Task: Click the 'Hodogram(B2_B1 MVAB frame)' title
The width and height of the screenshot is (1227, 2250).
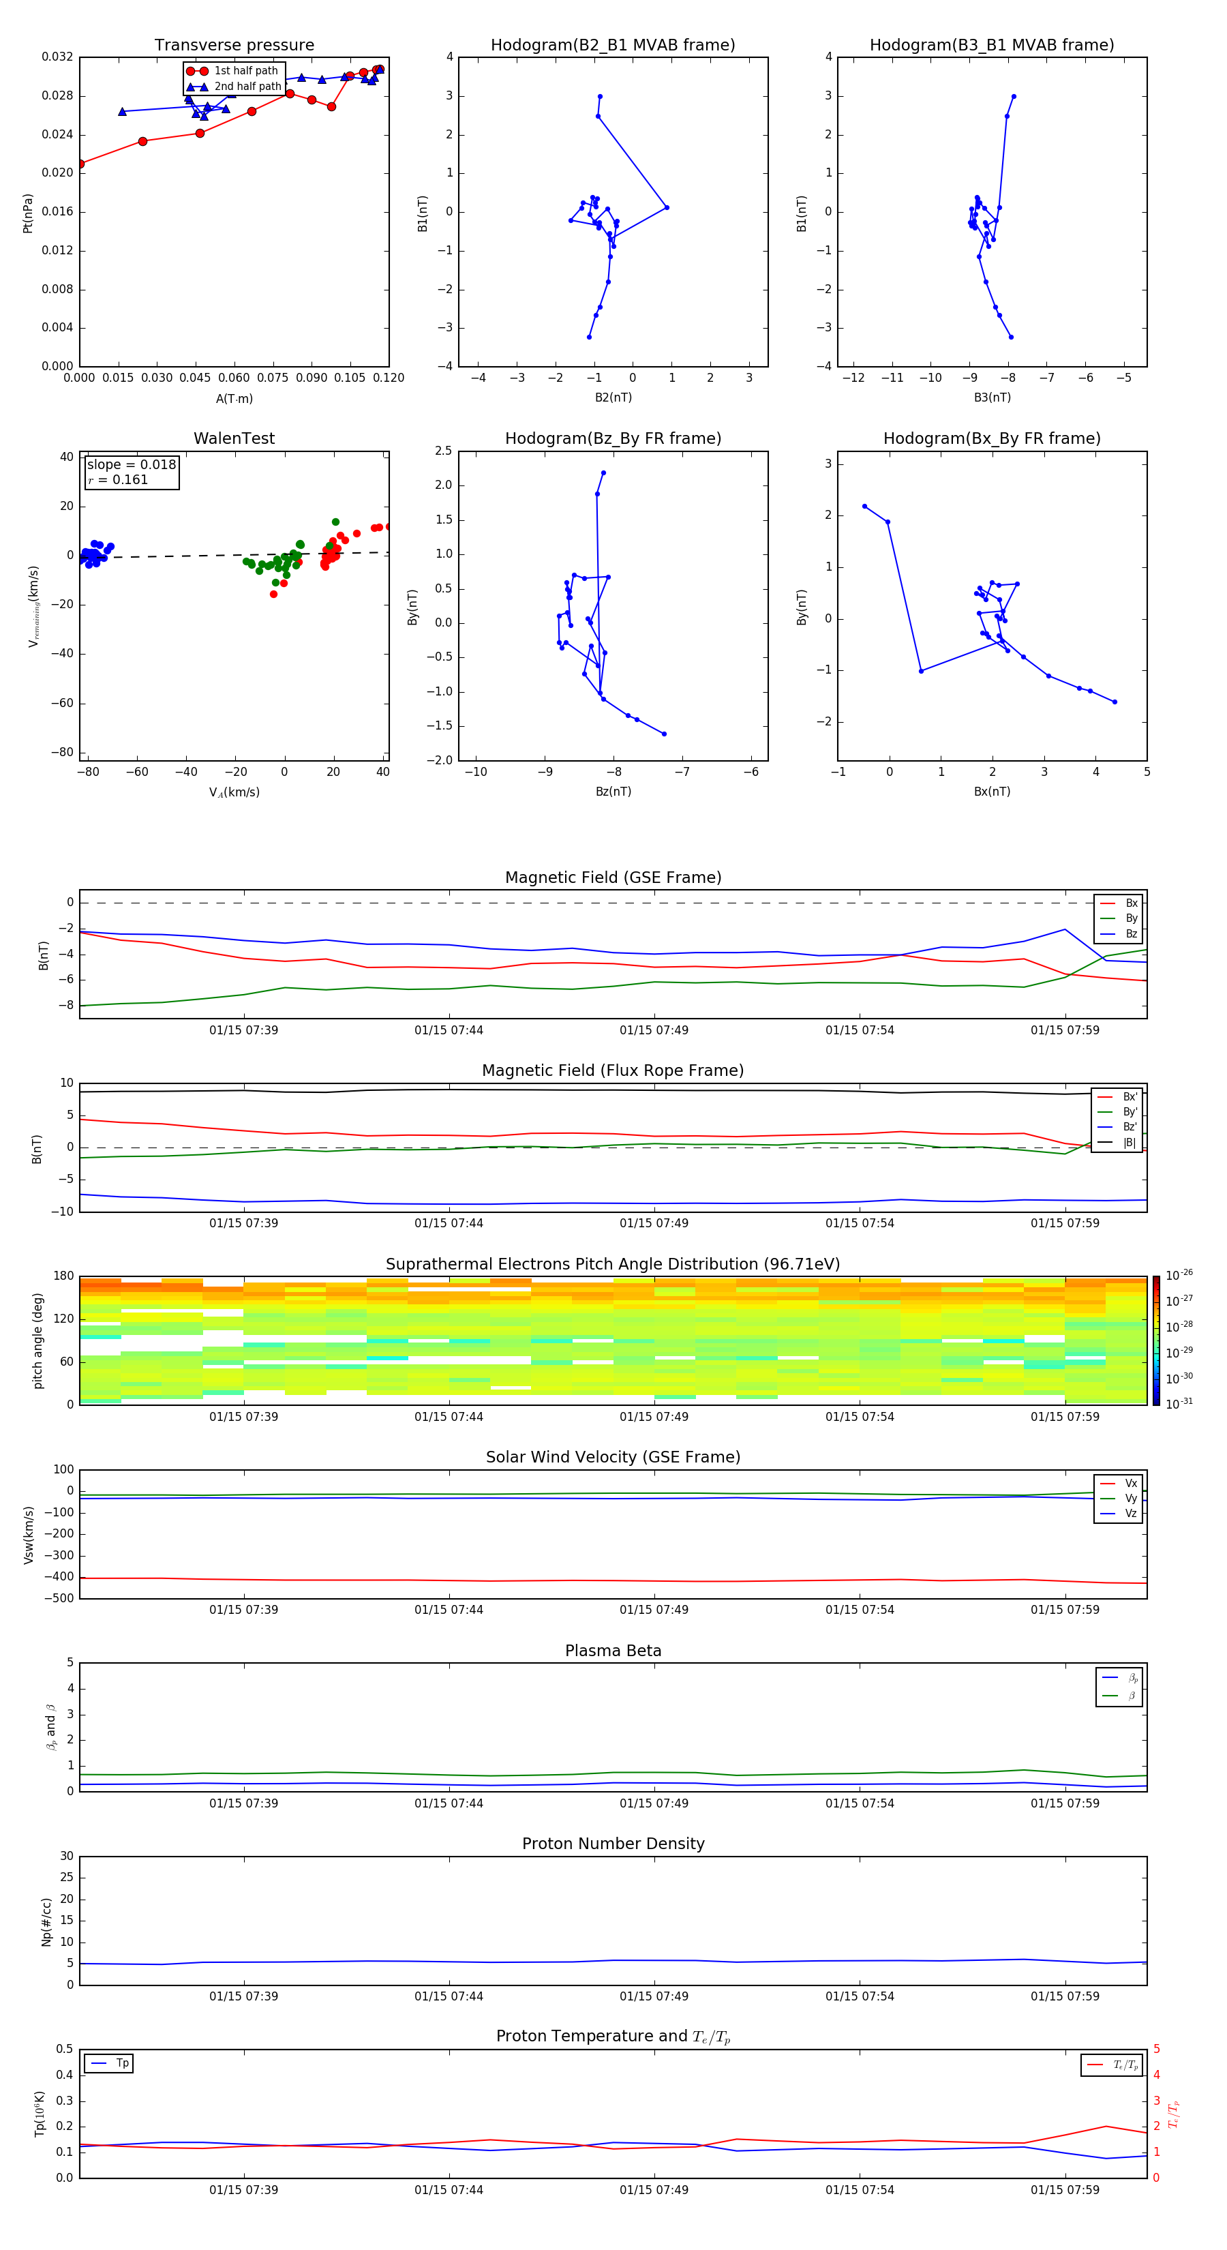Action: pyautogui.click(x=612, y=46)
